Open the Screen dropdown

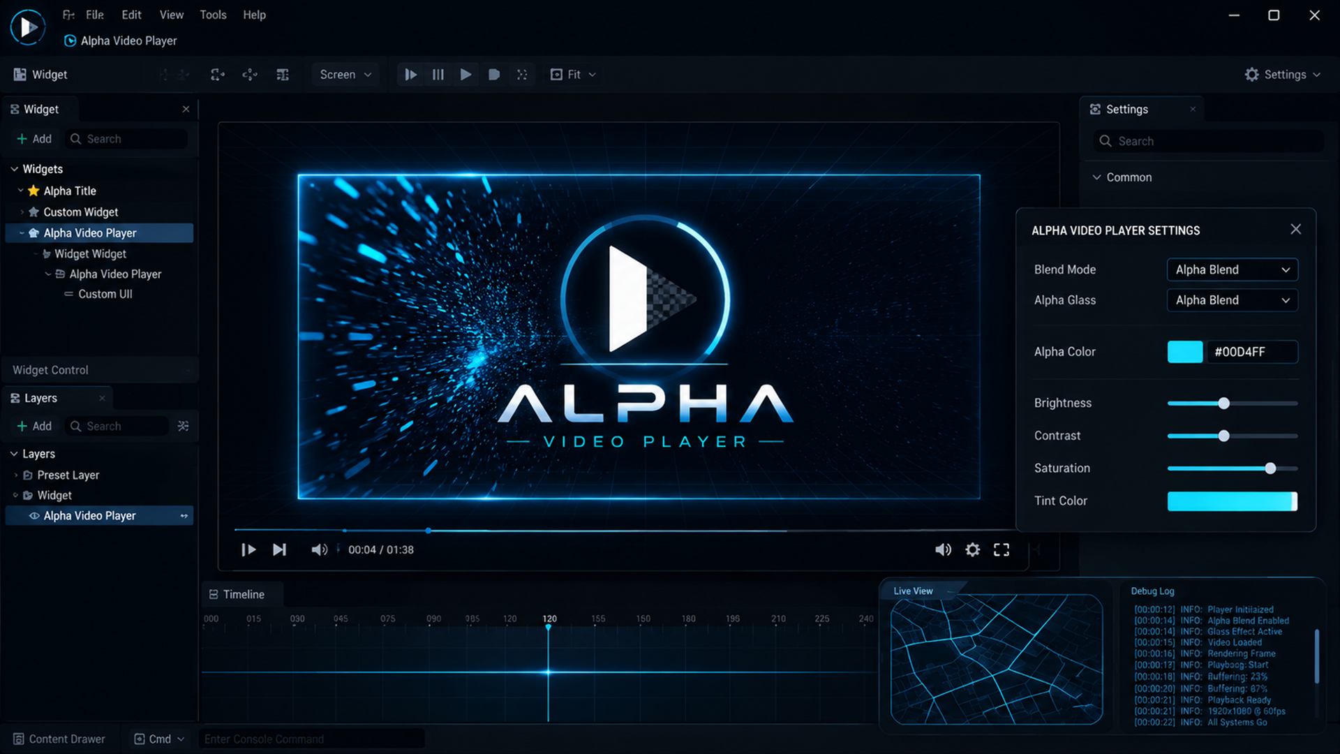(x=345, y=75)
